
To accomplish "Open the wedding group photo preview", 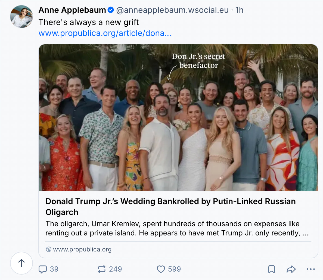I will (178, 117).
